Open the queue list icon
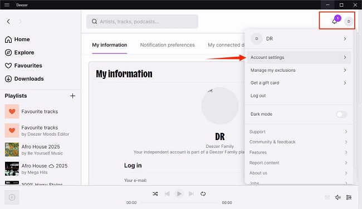 [327, 197]
